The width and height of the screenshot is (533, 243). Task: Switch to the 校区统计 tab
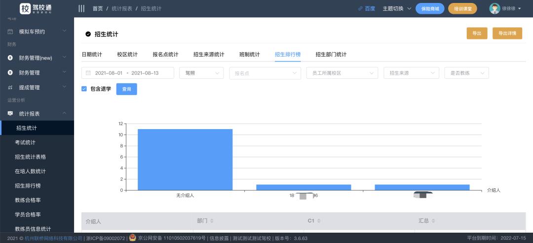(127, 54)
